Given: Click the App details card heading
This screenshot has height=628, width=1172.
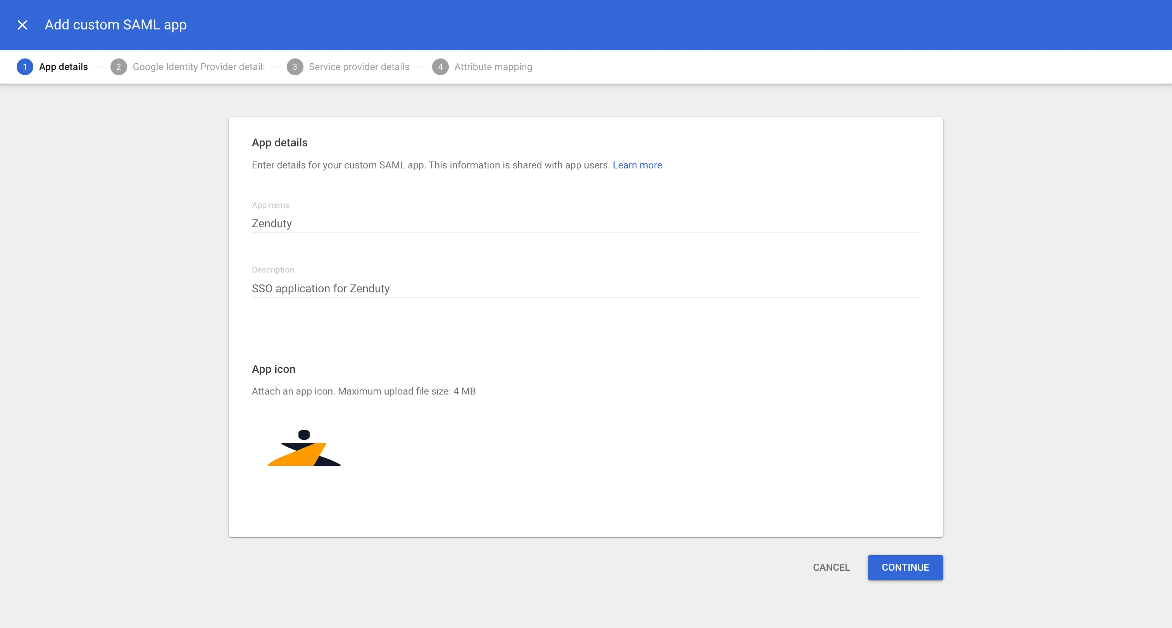Looking at the screenshot, I should [x=279, y=143].
